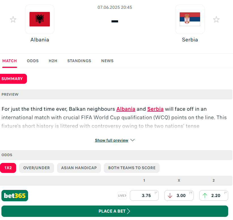The image size is (233, 220).
Task: Open the Albania flag logo
Action: click(40, 19)
